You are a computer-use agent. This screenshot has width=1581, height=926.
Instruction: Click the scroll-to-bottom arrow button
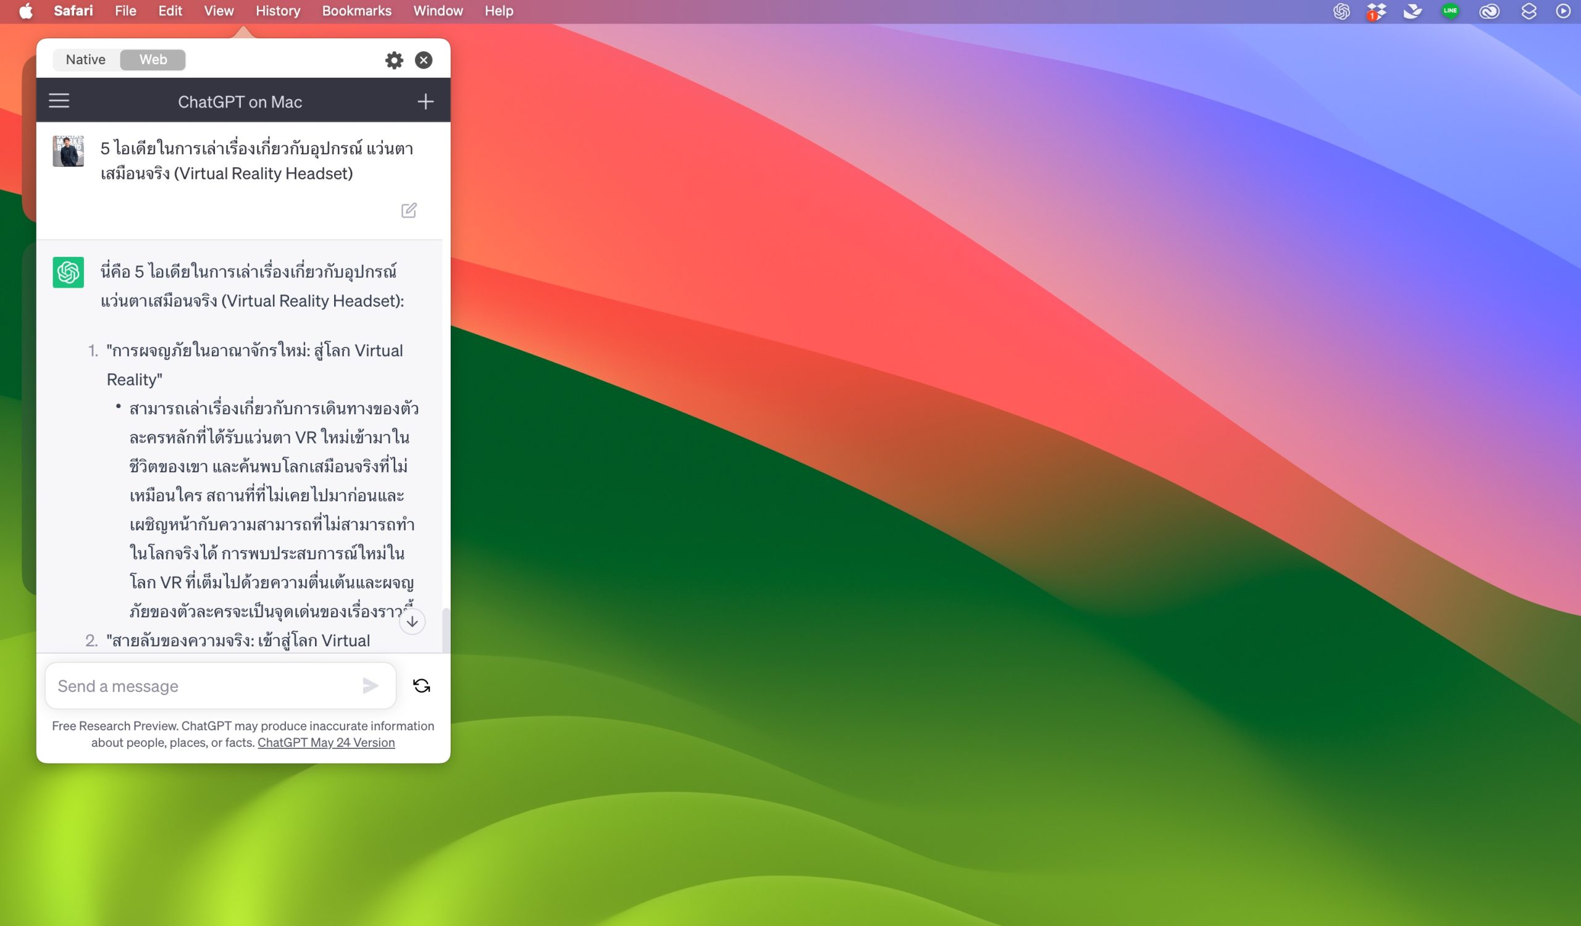click(x=412, y=621)
